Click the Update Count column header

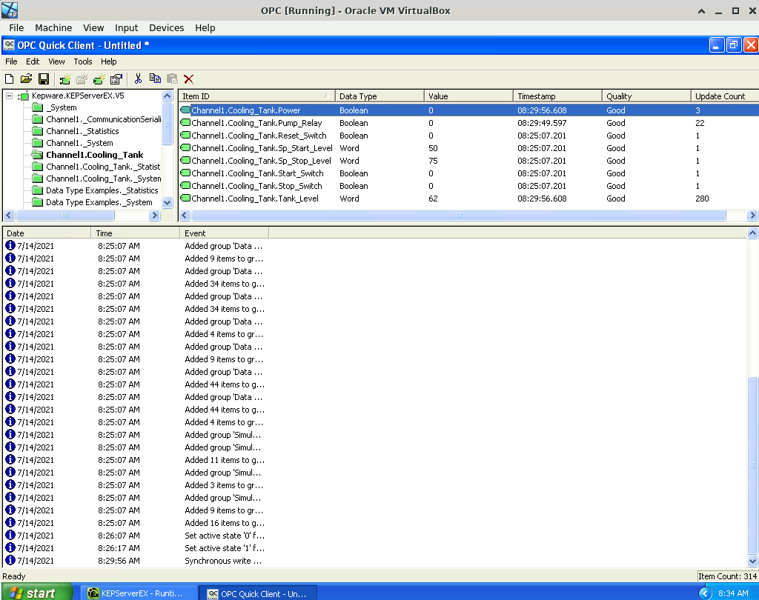coord(725,96)
